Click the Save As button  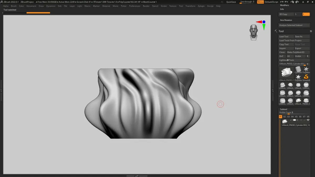pos(302,36)
